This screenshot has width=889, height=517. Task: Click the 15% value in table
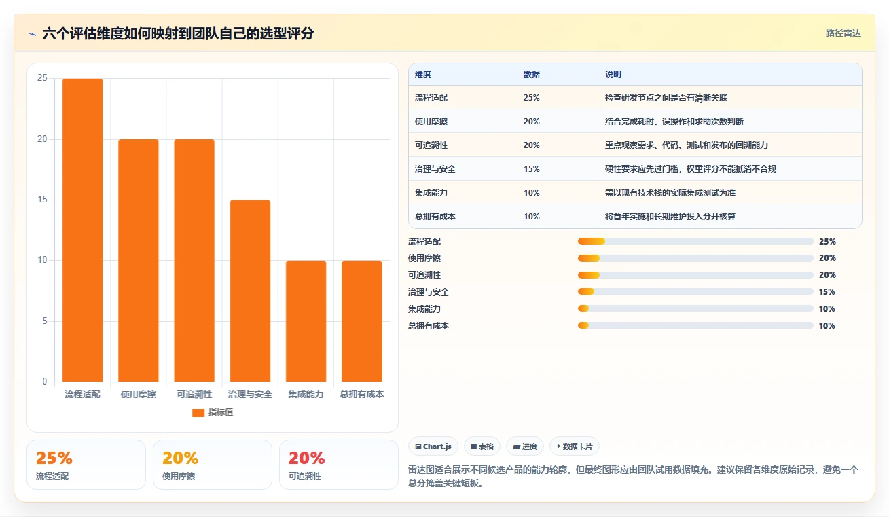pyautogui.click(x=532, y=169)
